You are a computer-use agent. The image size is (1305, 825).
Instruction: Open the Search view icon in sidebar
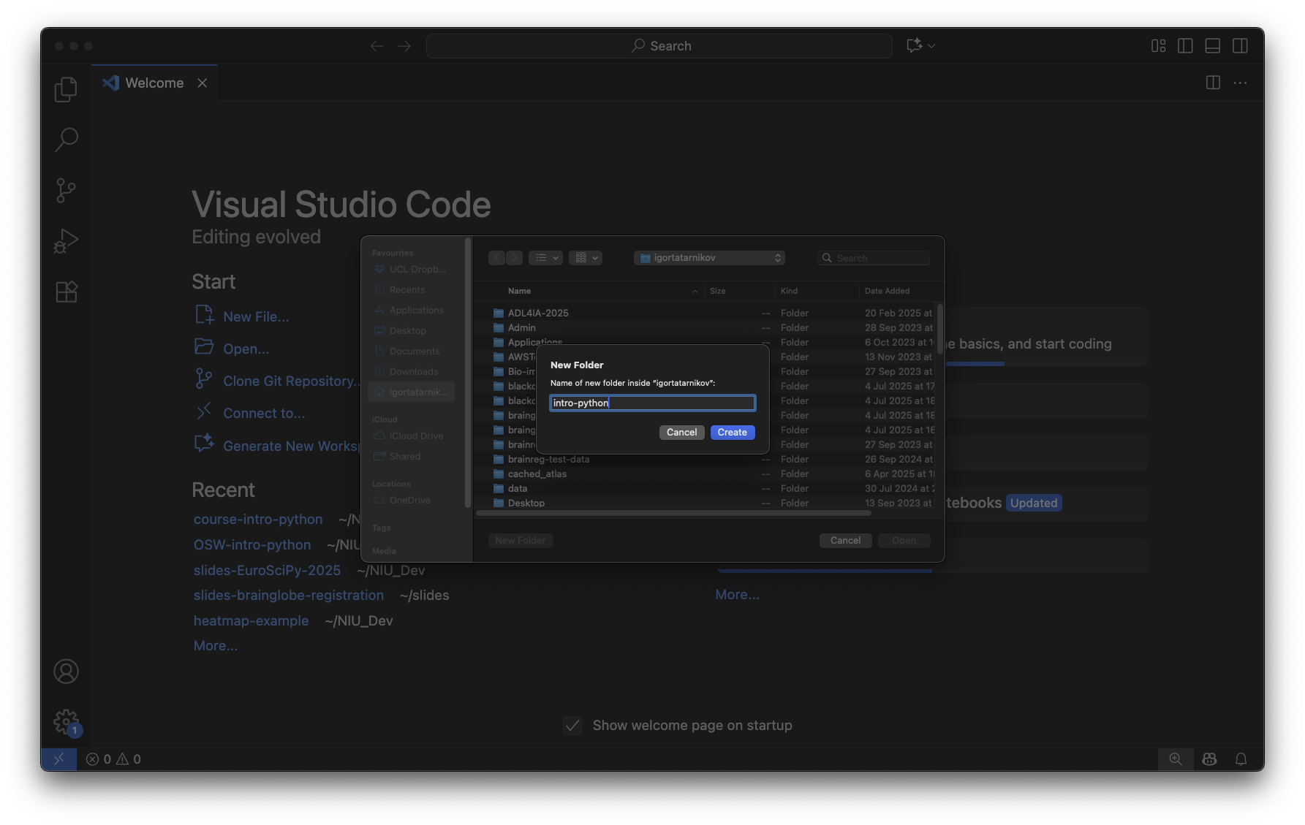(66, 140)
